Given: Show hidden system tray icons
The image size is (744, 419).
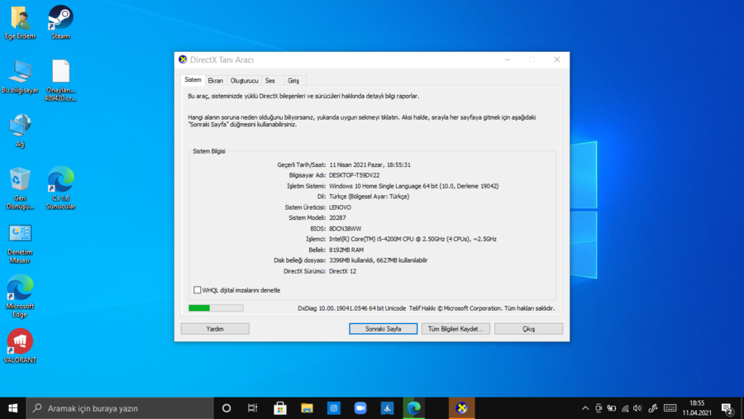Looking at the screenshot, I should tap(585, 408).
